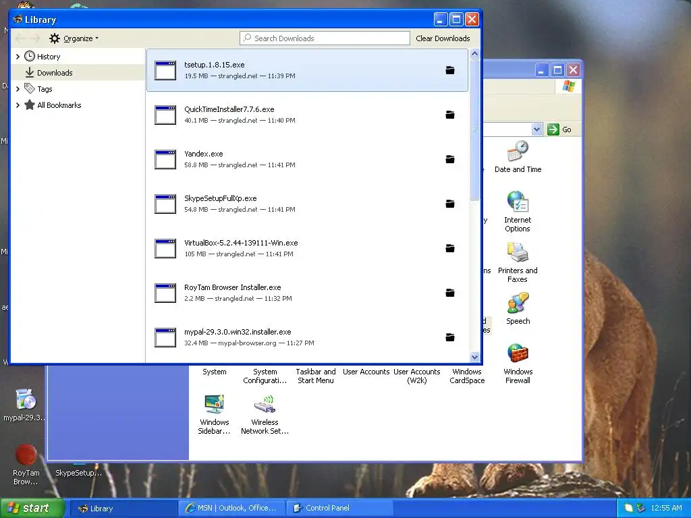Screen dimensions: 691x518
Task: Click the first User Accounts label
Action: point(366,372)
